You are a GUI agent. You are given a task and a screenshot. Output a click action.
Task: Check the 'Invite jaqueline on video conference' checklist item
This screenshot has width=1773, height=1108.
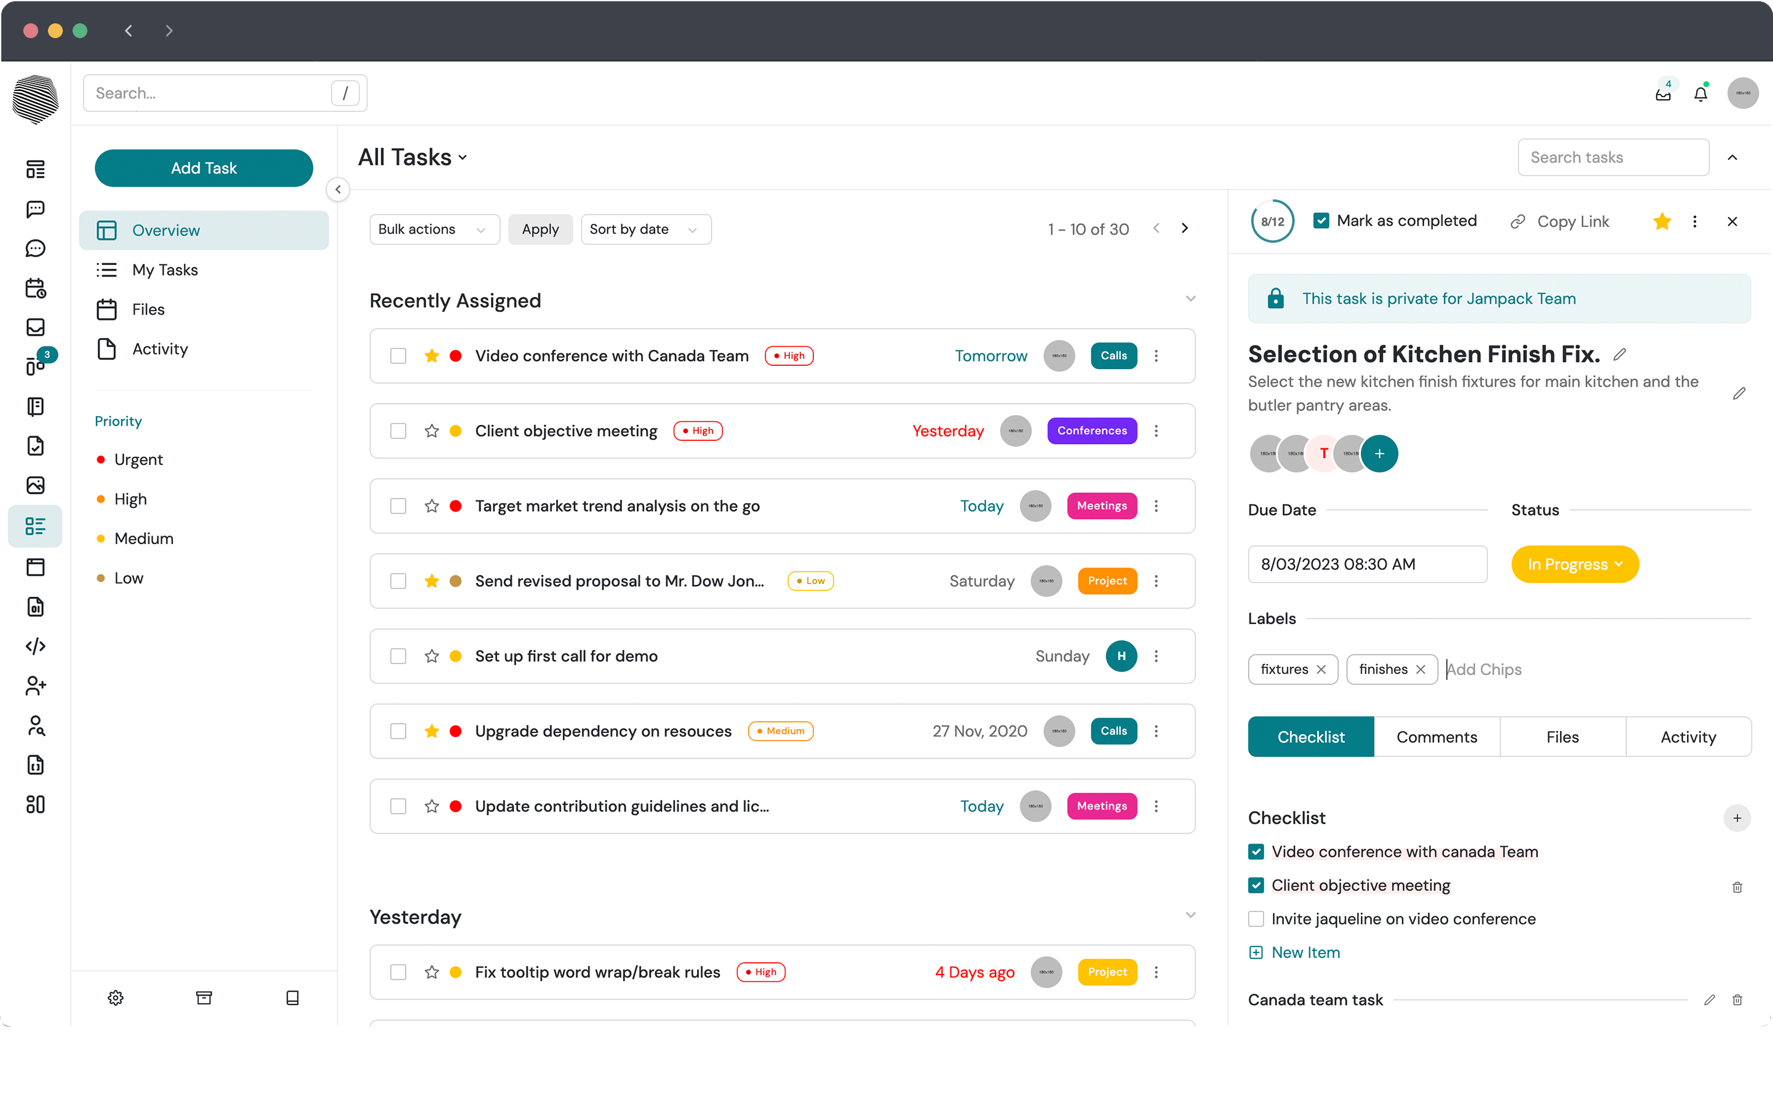1256,919
